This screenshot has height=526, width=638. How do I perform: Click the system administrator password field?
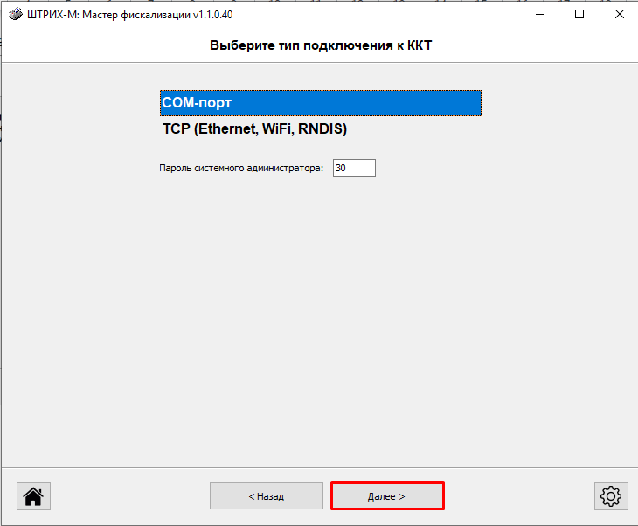[x=354, y=168]
